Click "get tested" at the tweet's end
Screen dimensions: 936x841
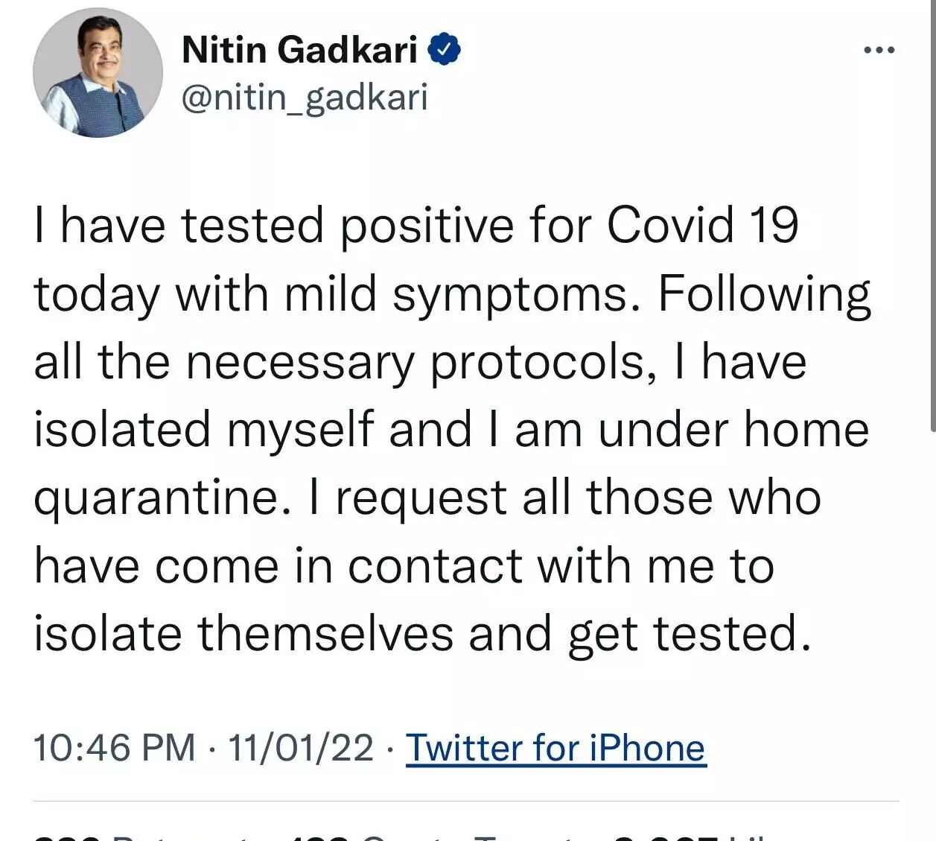coord(689,634)
